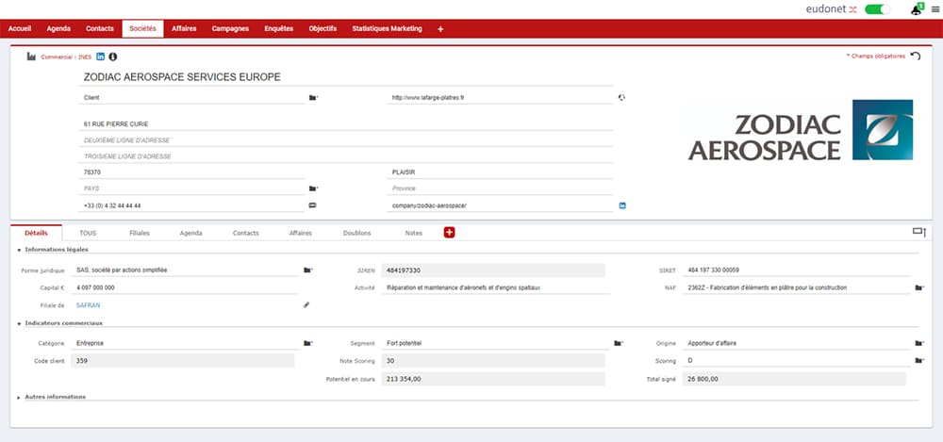
Task: Click the Deuxième ligne d'adresse field
Action: [346, 140]
